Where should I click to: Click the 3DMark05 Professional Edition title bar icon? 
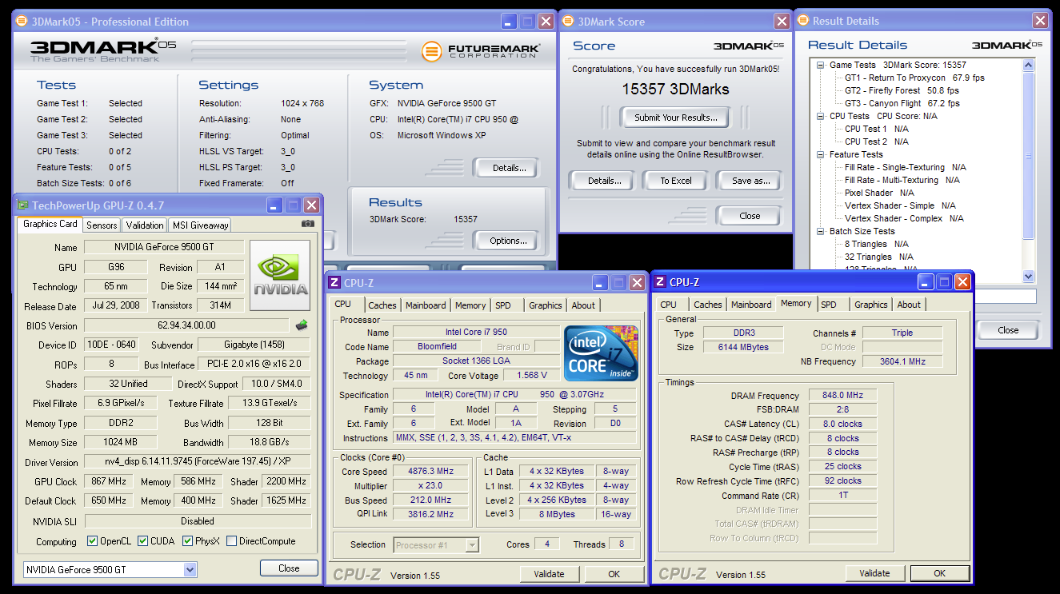pyautogui.click(x=22, y=22)
